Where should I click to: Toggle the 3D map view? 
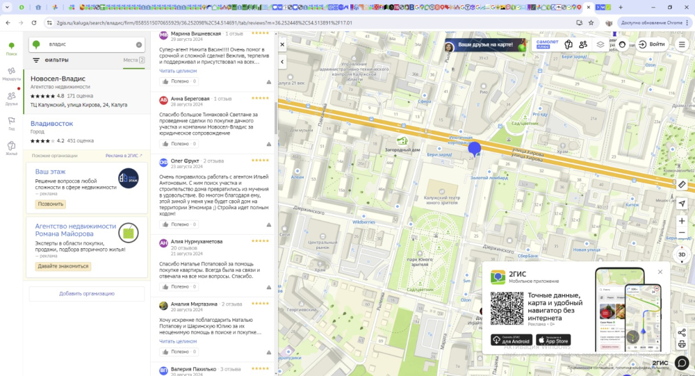coord(682,254)
